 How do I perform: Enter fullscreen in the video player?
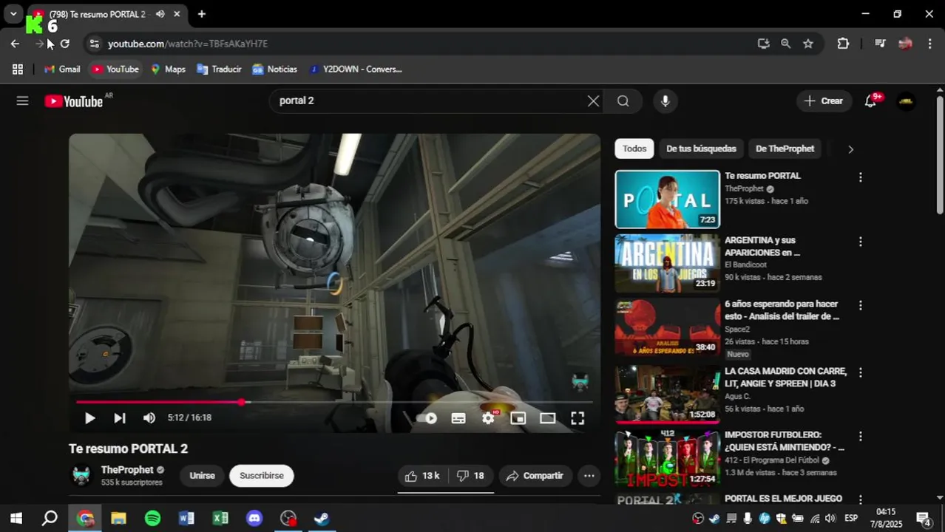577,418
